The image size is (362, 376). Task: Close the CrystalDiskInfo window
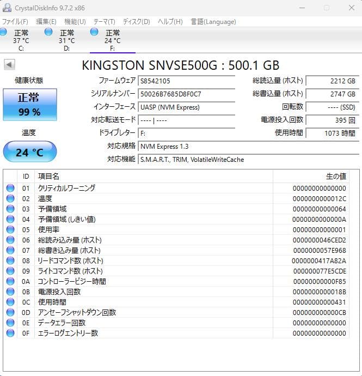(x=352, y=8)
